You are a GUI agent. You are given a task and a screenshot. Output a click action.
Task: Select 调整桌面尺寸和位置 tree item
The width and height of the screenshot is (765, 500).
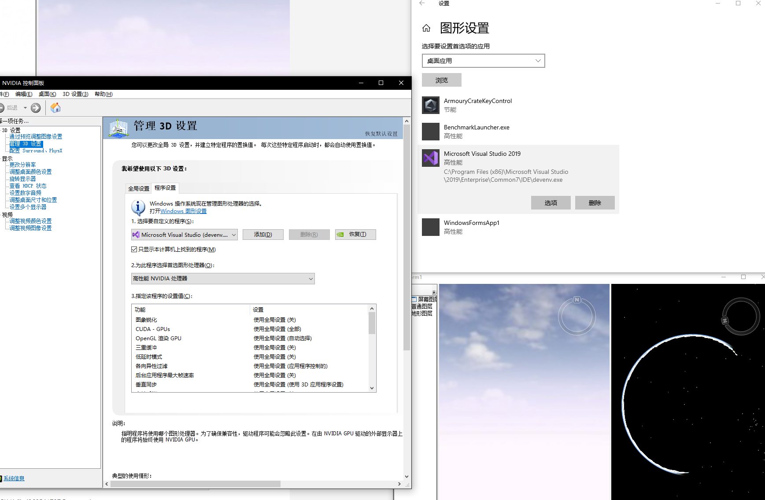[x=33, y=200]
